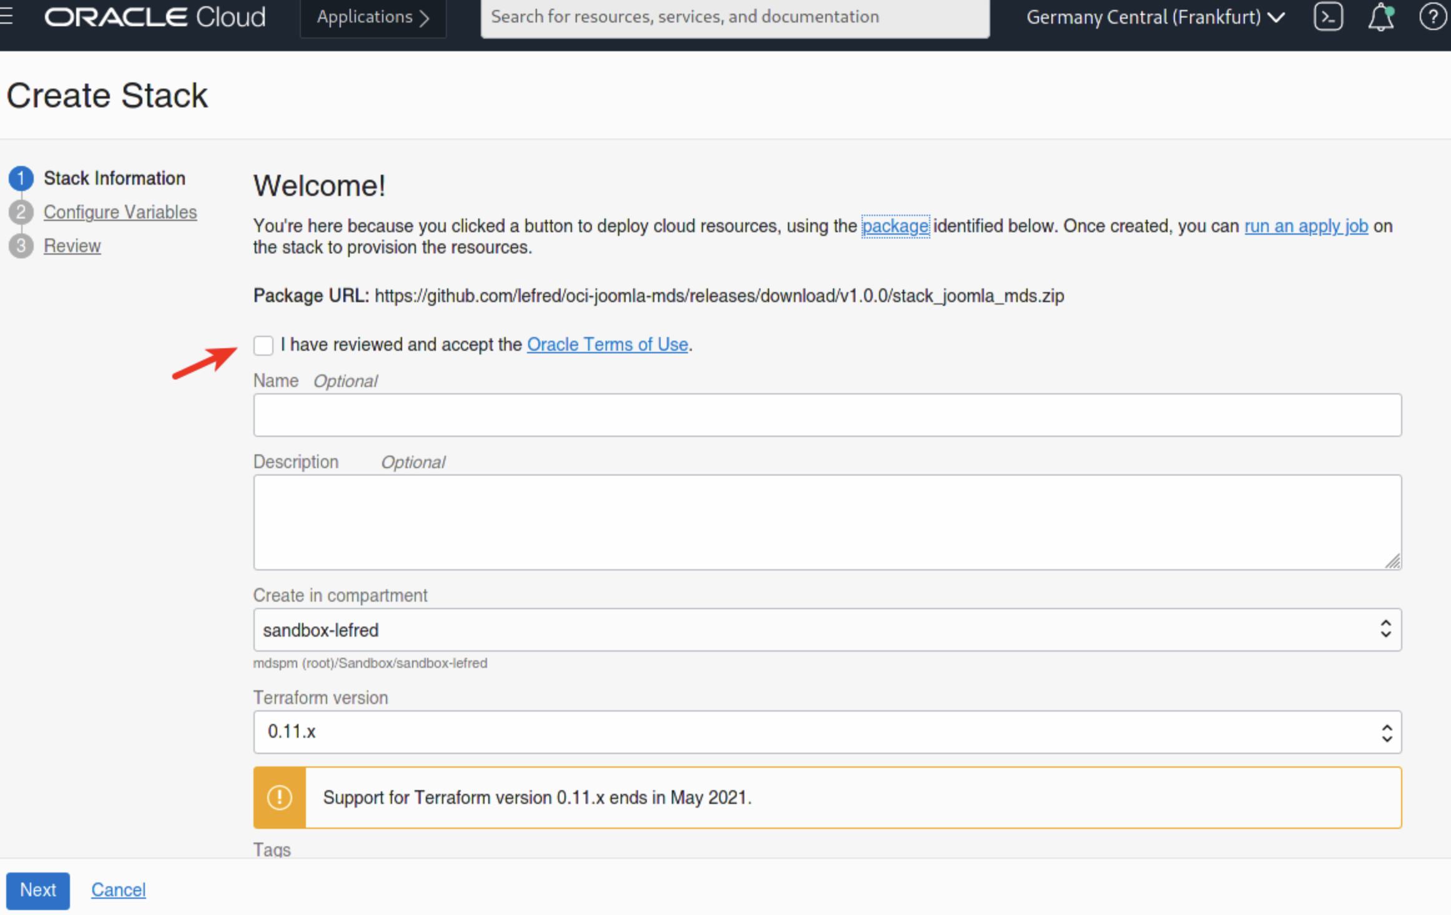Viewport: 1451px width, 915px height.
Task: Open the Create in compartment dropdown
Action: pyautogui.click(x=827, y=630)
